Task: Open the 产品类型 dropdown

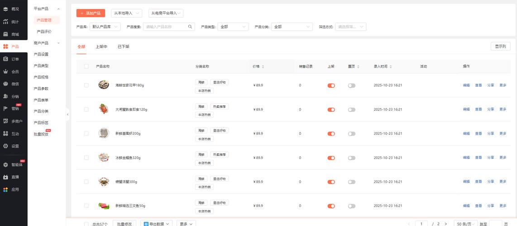Action: coord(233,27)
